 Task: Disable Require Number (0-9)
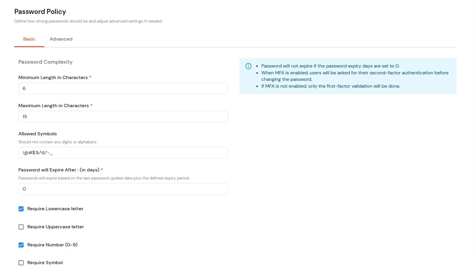pyautogui.click(x=21, y=245)
